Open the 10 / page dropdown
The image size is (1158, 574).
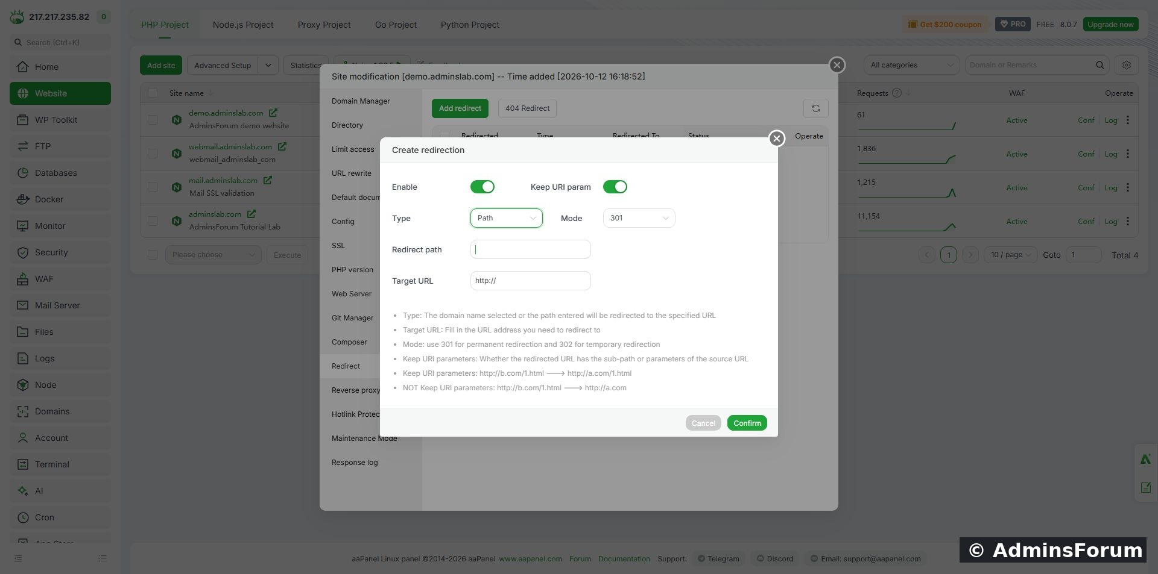pyautogui.click(x=1010, y=255)
